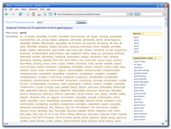The image size is (171, 129).
Task: Open the good manners result link
Action: pyautogui.click(x=141, y=114)
